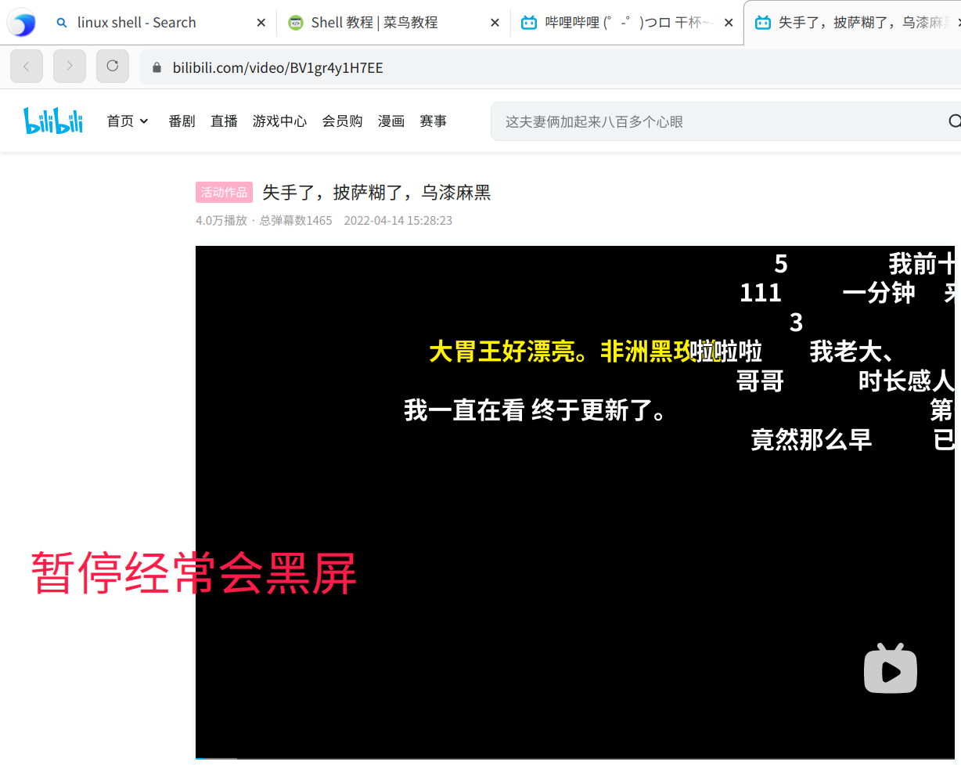This screenshot has width=961, height=765.
Task: Click the video title 失手了，披萨糊了，乌漆麻黑
Action: pos(376,193)
